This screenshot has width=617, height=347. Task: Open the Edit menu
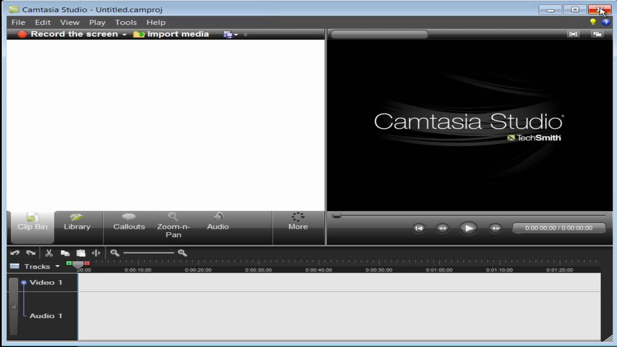click(42, 22)
